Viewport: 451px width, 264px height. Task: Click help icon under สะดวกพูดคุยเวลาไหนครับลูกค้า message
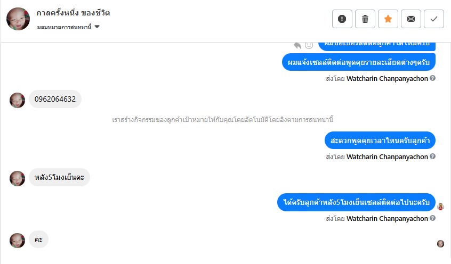click(433, 156)
